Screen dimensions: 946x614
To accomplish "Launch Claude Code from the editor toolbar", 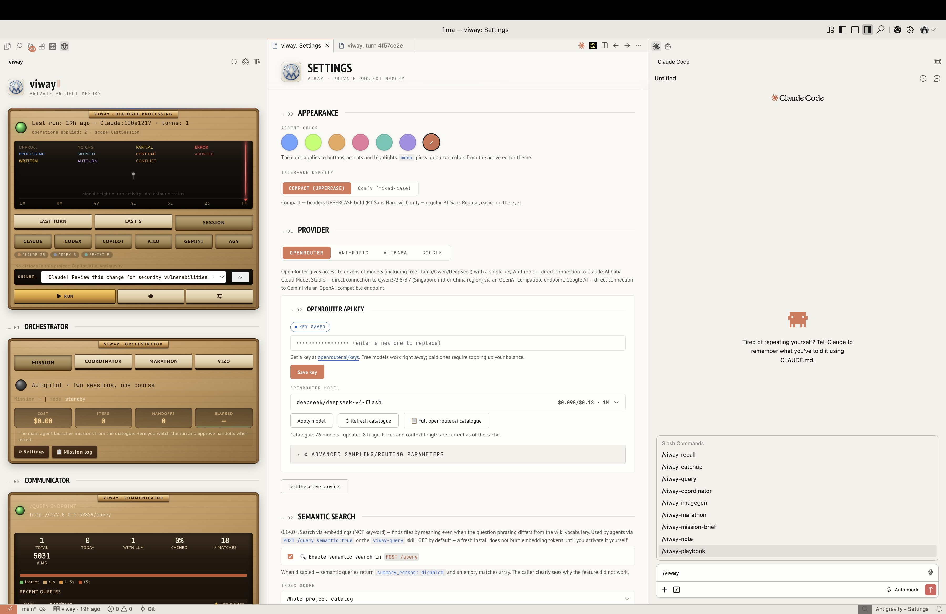I will [x=582, y=46].
